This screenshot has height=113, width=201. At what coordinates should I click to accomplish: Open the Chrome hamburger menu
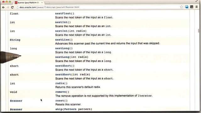pos(197,7)
